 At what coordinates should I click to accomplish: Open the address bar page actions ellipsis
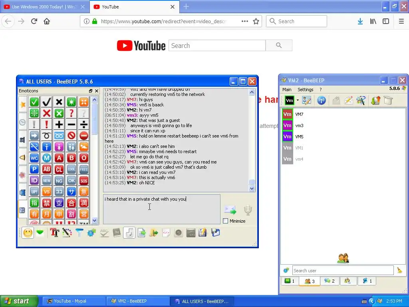pyautogui.click(x=245, y=21)
